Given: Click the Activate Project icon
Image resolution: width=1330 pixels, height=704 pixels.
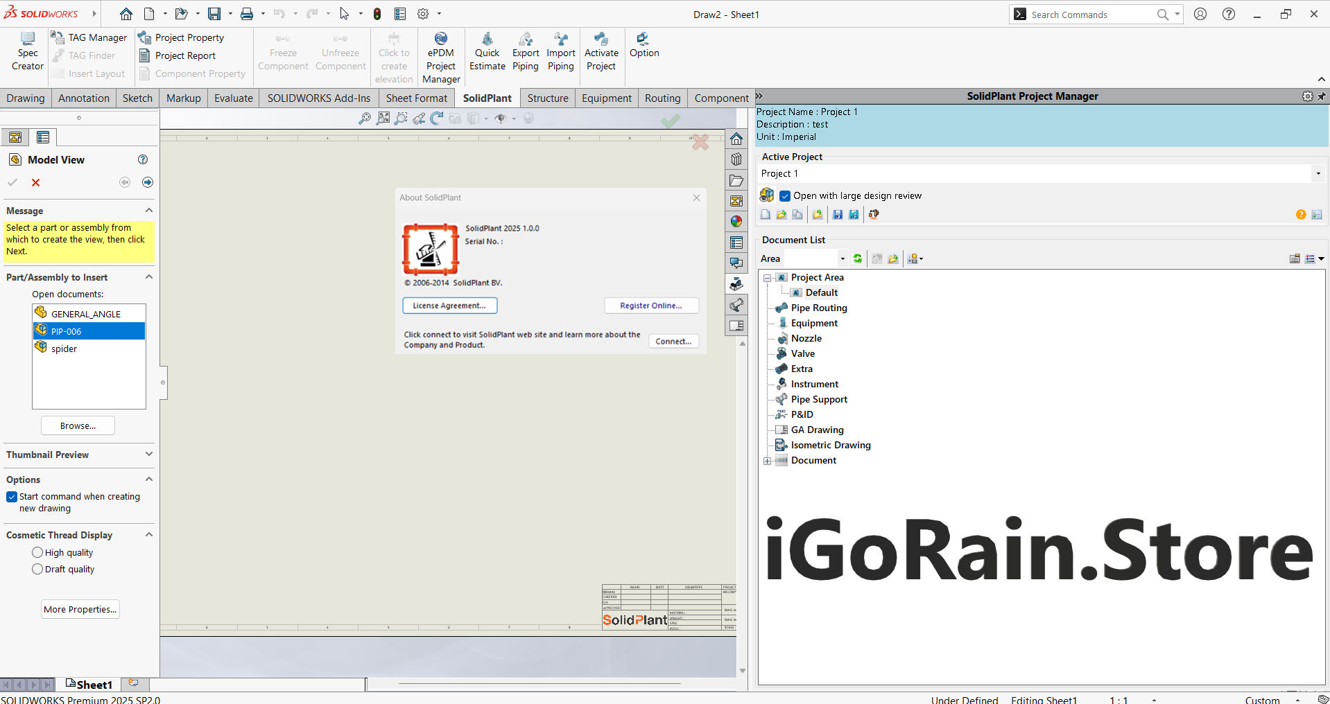Looking at the screenshot, I should 601,51.
